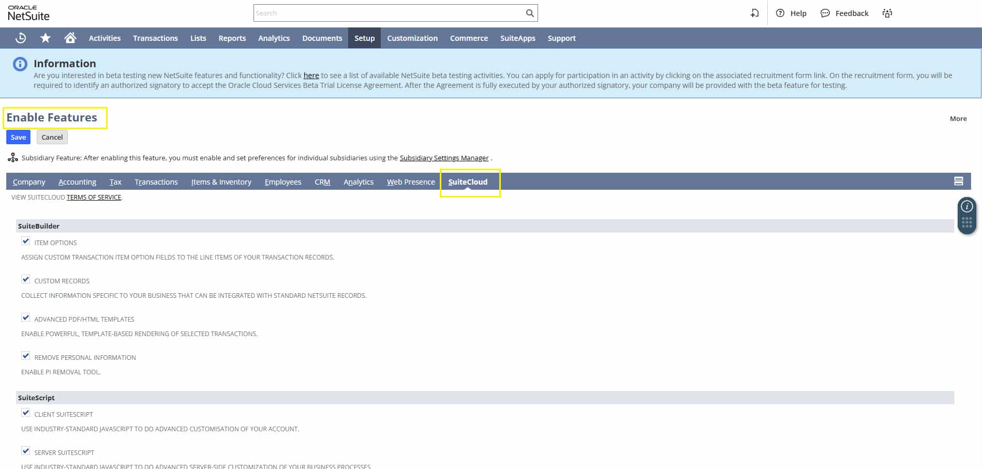Viewport: 982px width, 469px height.
Task: Open the Documents menu
Action: (322, 38)
